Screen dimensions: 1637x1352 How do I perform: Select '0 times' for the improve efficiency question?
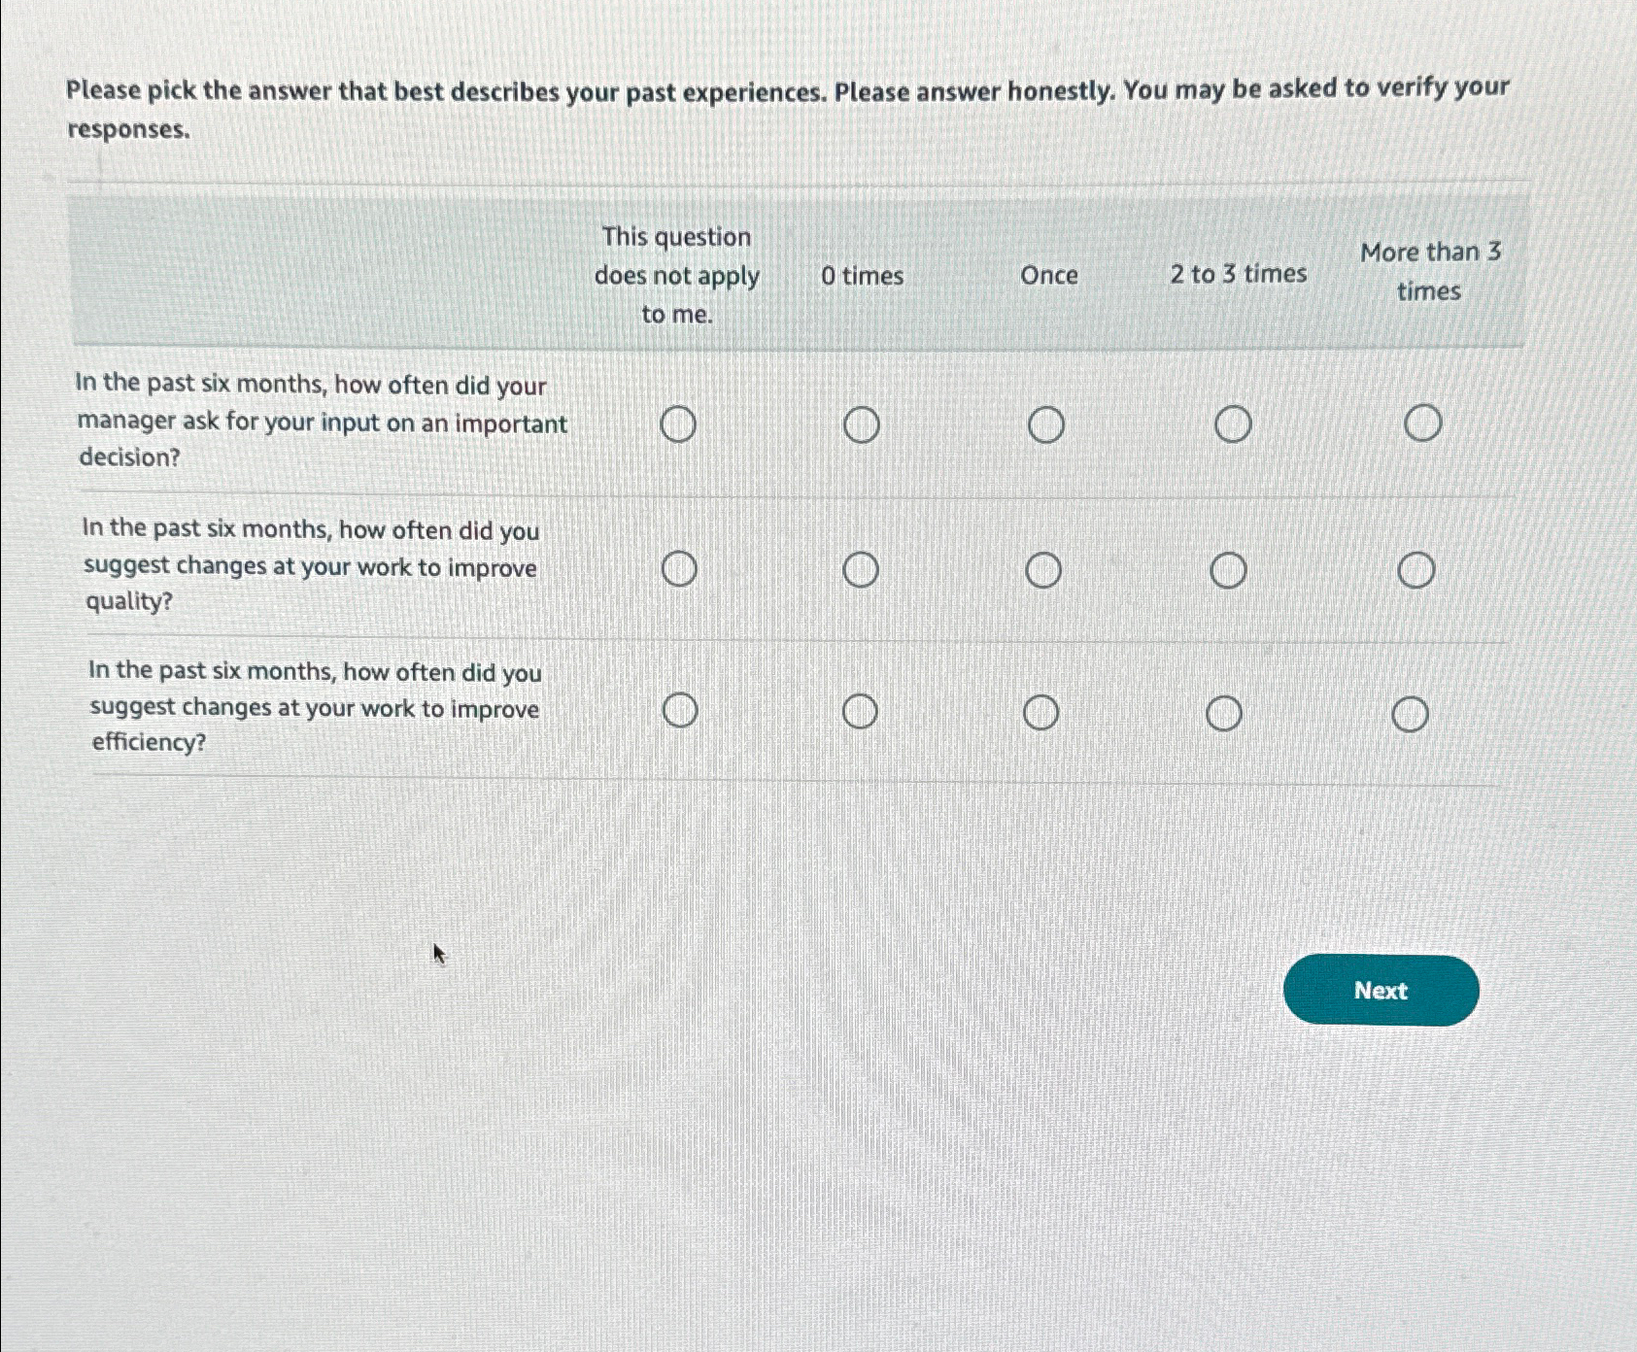859,712
